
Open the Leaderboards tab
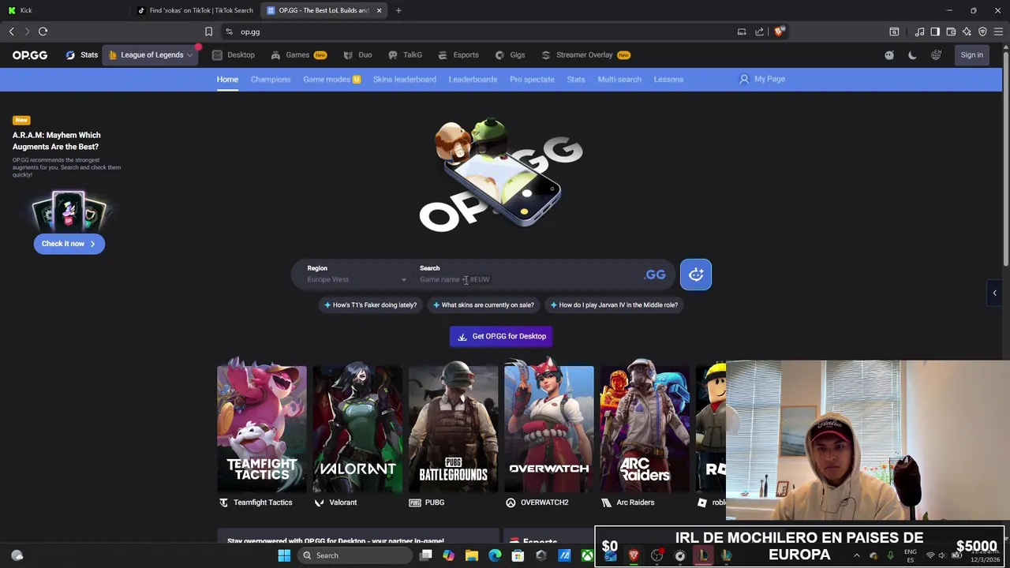pos(473,79)
